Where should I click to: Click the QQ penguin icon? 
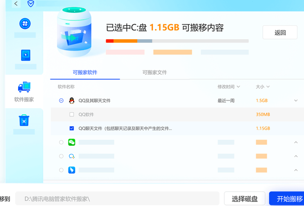pyautogui.click(x=72, y=100)
